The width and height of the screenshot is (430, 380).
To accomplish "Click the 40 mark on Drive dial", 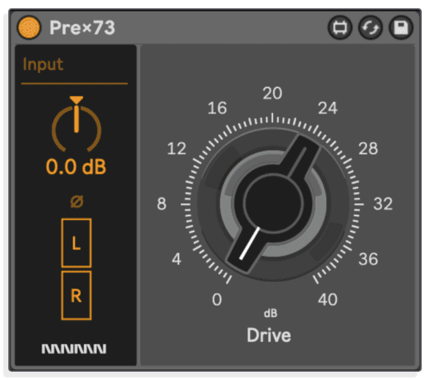I will 328,300.
